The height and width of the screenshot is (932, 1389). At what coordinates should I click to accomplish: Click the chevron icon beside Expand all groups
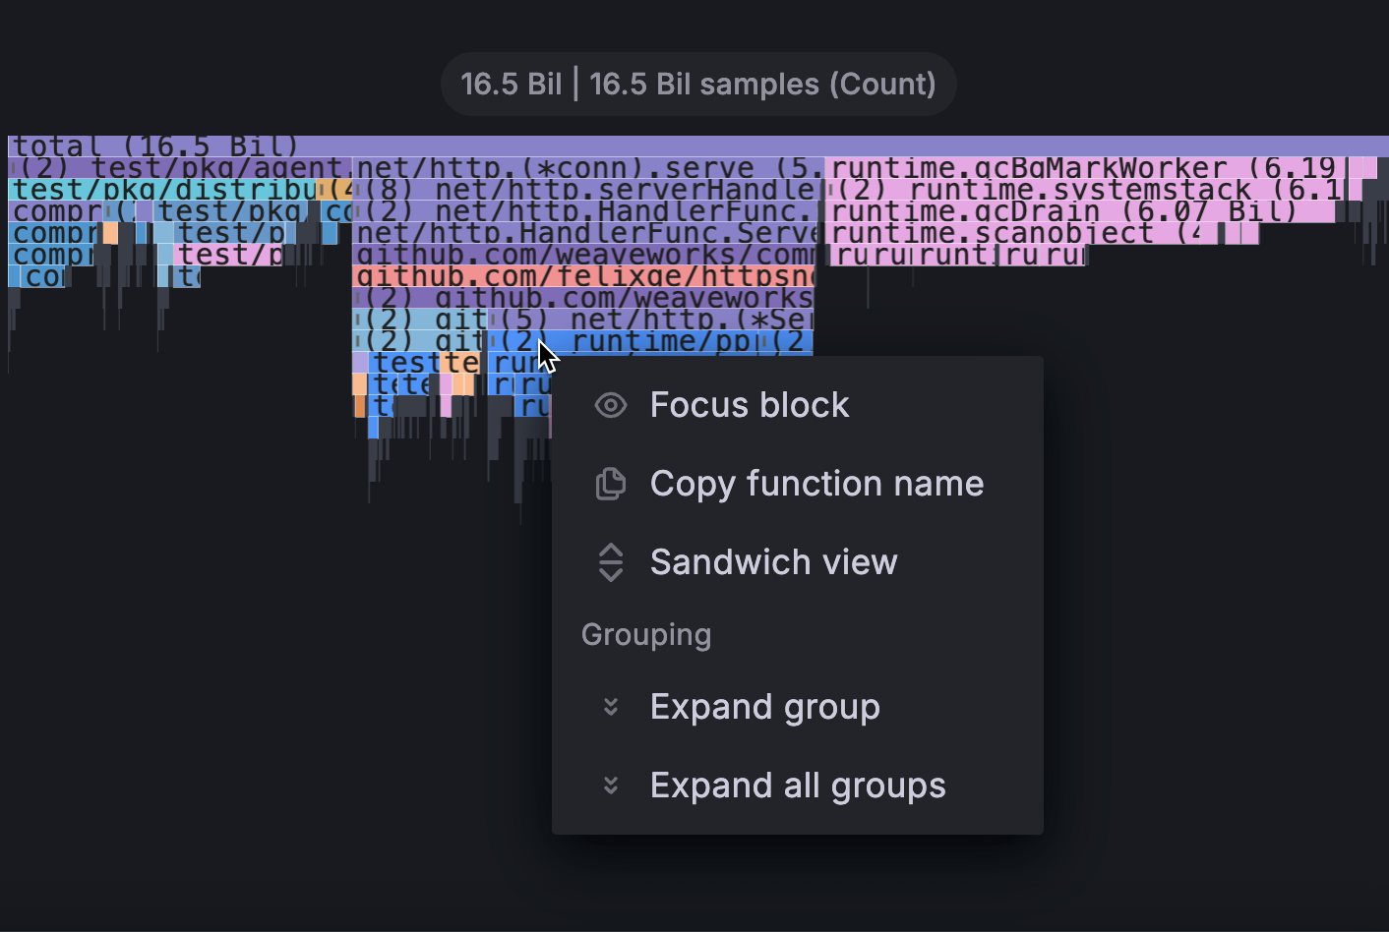[610, 785]
